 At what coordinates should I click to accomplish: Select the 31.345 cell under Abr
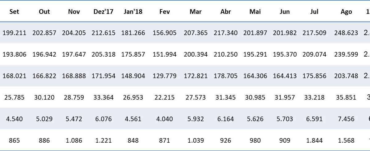tap(226, 97)
